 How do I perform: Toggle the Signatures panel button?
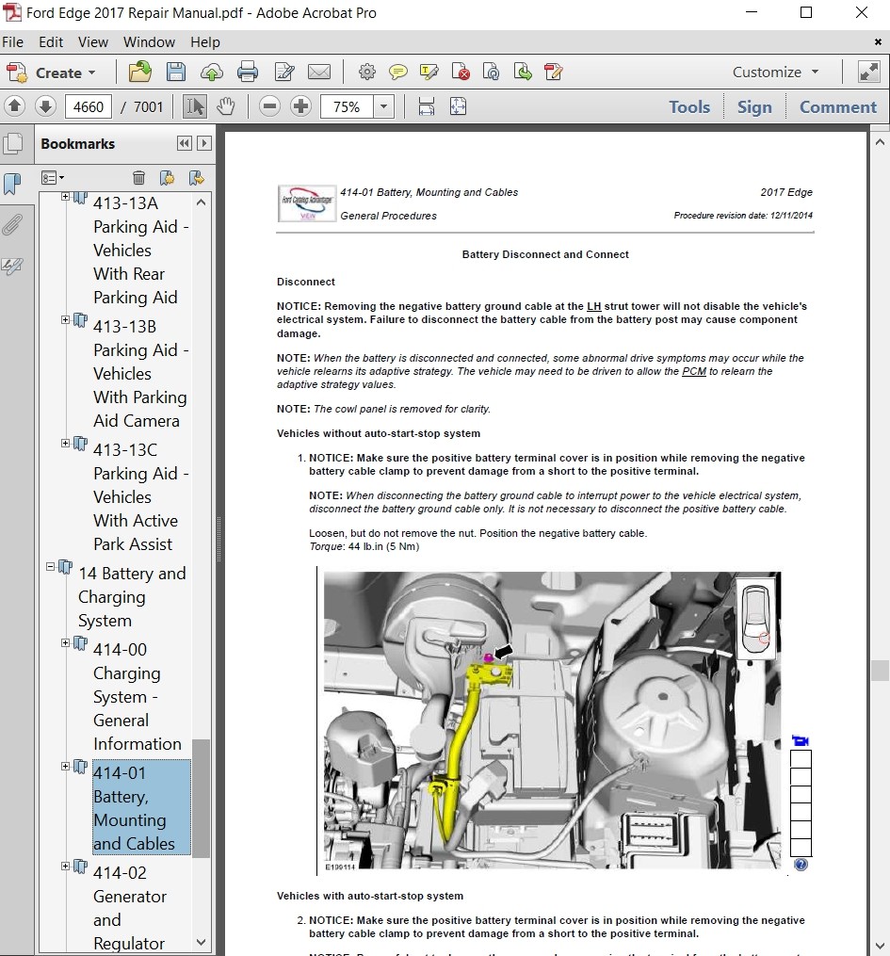(12, 267)
